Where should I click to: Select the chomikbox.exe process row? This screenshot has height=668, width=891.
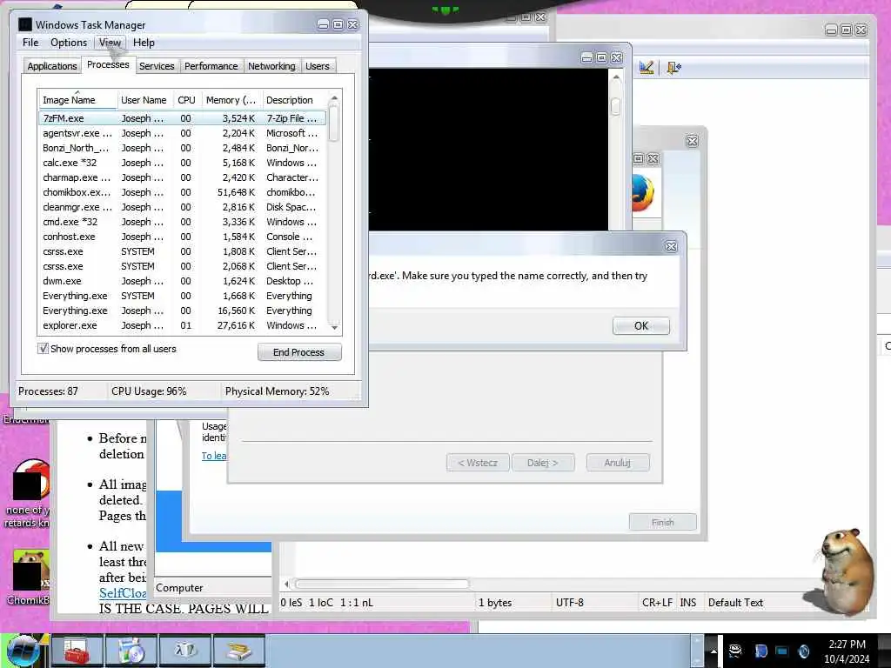[183, 192]
